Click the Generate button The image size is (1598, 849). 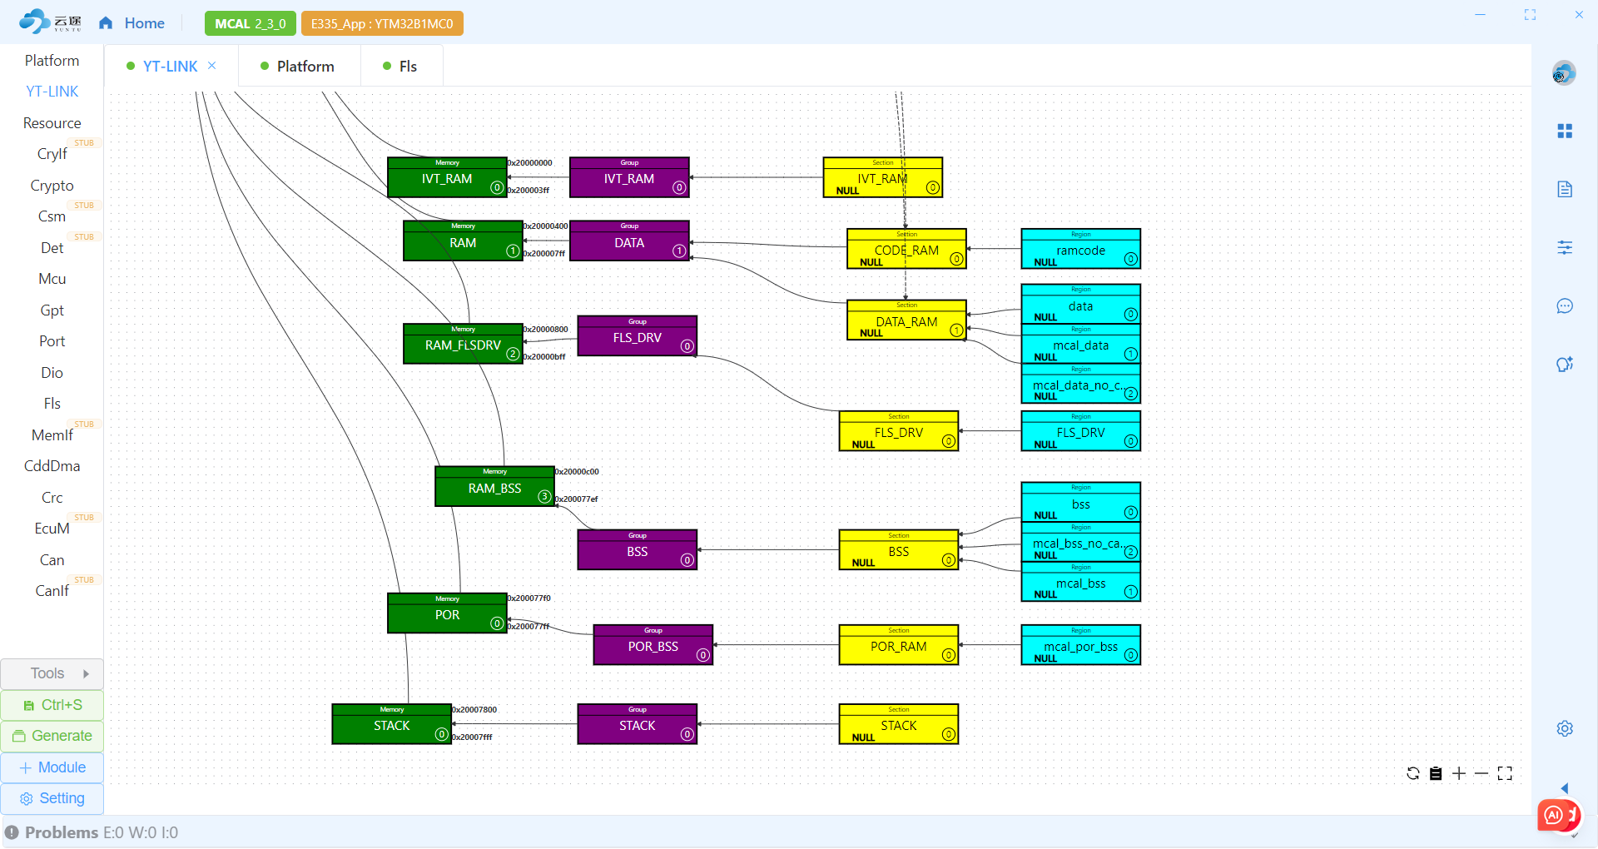[52, 736]
